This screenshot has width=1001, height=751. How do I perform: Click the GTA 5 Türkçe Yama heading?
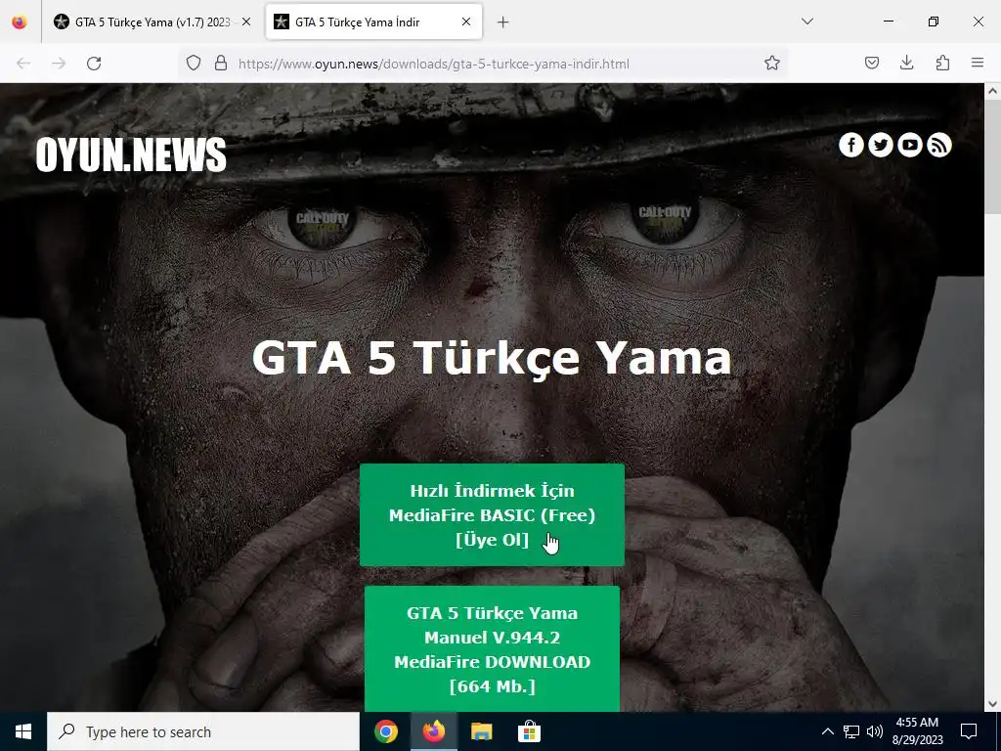(492, 358)
